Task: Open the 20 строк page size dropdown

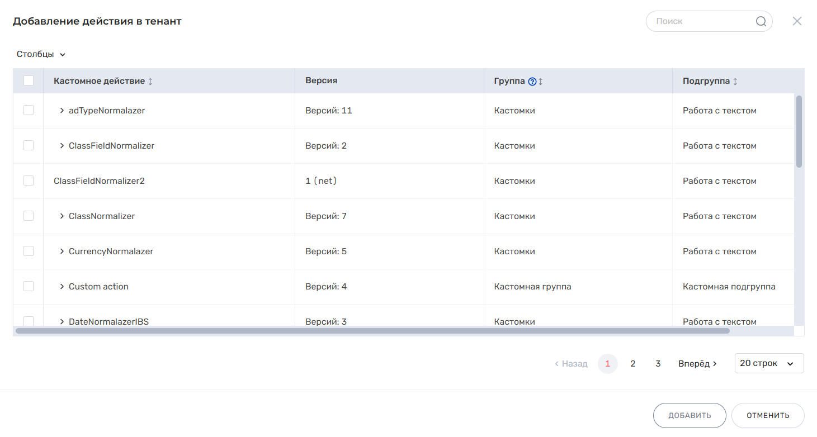Action: [769, 363]
